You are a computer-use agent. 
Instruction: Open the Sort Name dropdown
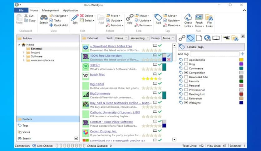click(x=121, y=38)
